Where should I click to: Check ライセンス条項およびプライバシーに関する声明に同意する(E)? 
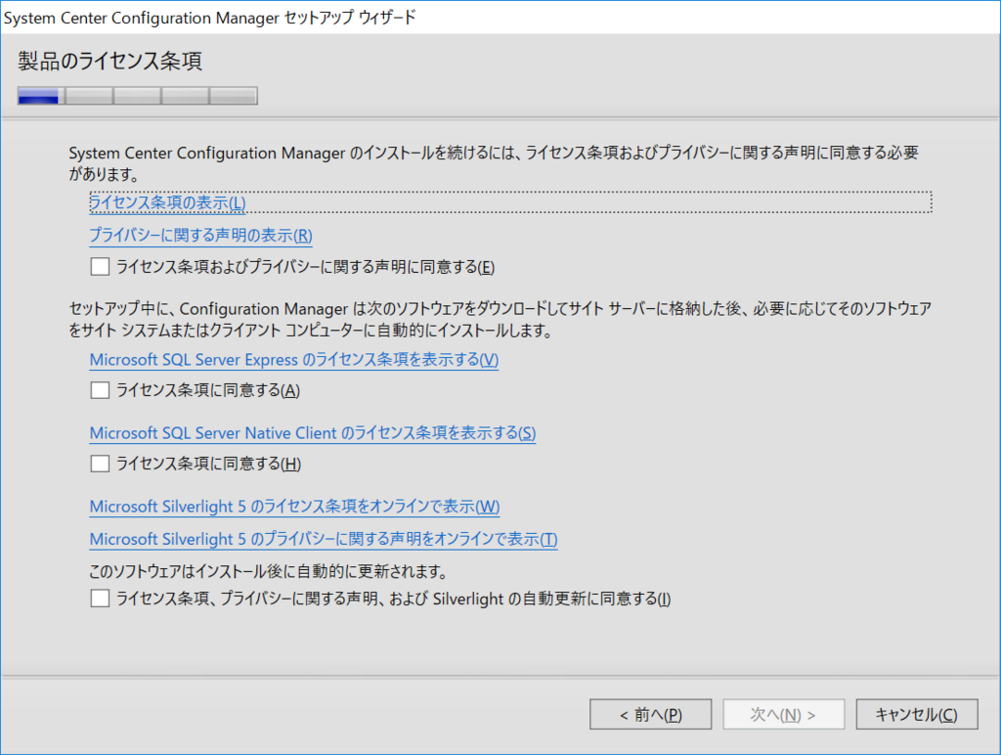coord(101,266)
